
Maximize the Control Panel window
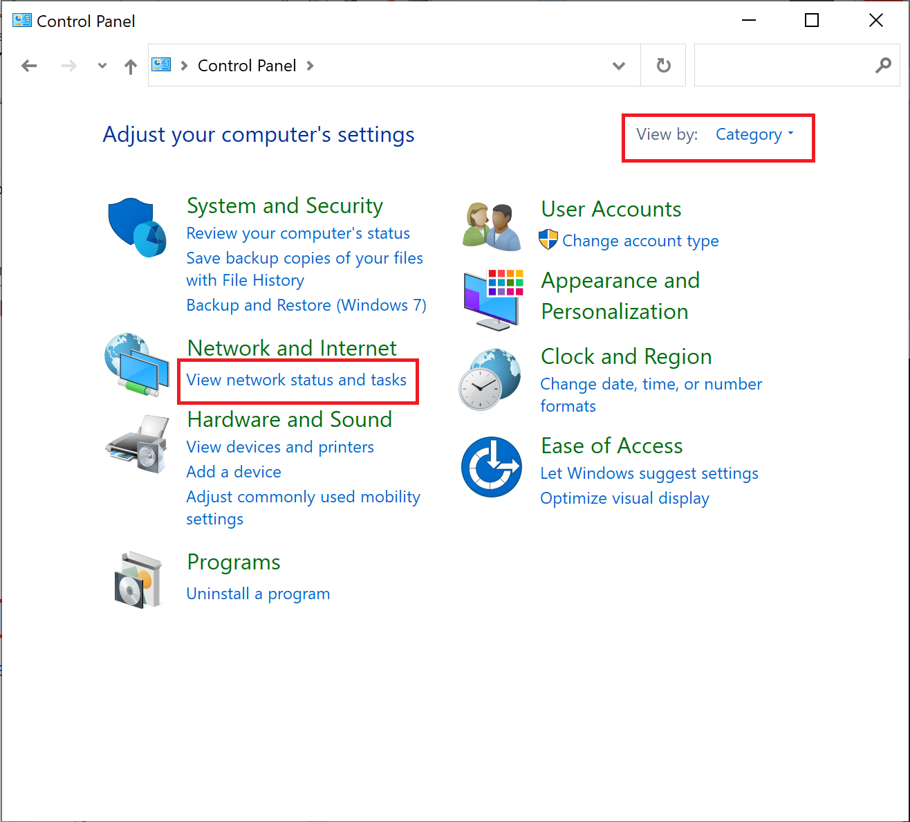pyautogui.click(x=812, y=20)
